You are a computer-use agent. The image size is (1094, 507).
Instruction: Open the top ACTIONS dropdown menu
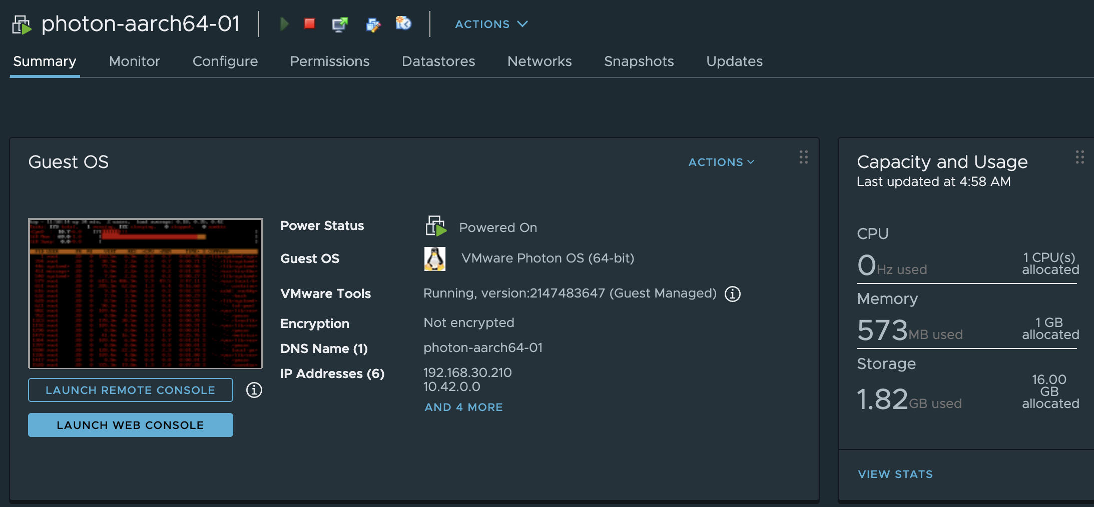pyautogui.click(x=491, y=24)
